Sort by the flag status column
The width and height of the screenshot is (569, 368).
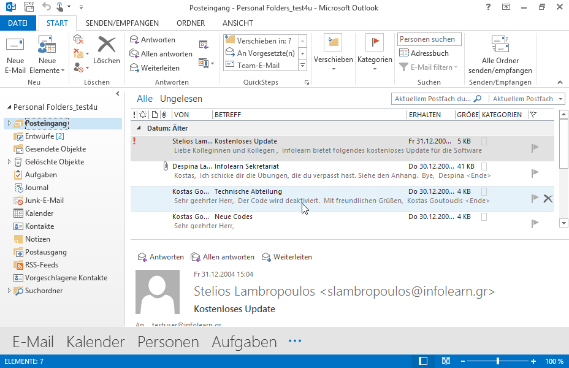pyautogui.click(x=533, y=115)
